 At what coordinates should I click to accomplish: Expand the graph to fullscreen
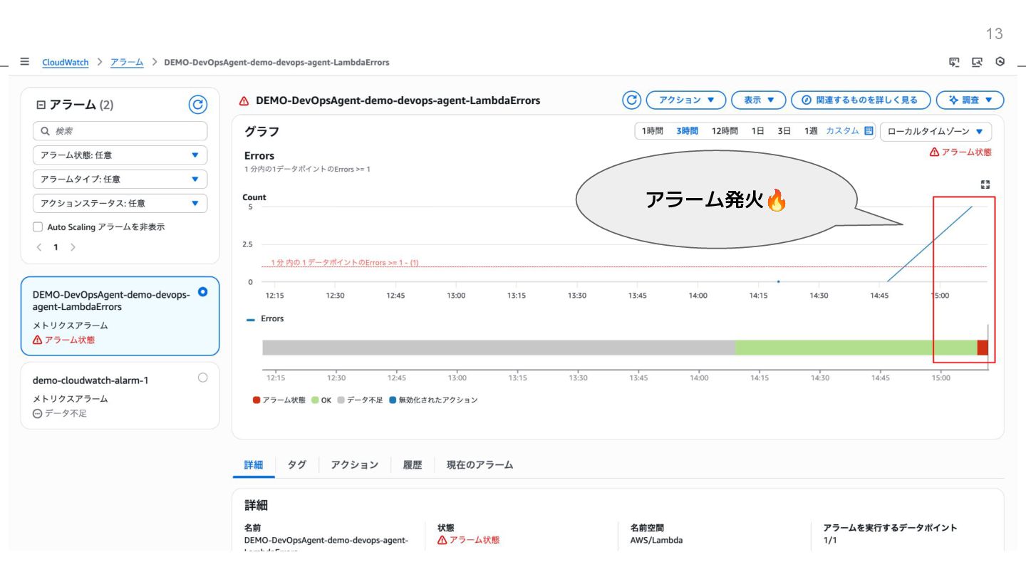pyautogui.click(x=985, y=184)
